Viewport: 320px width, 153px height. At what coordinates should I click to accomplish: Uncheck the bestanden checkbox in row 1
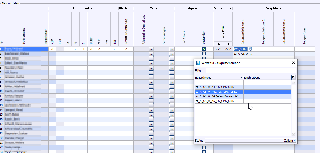204,49
